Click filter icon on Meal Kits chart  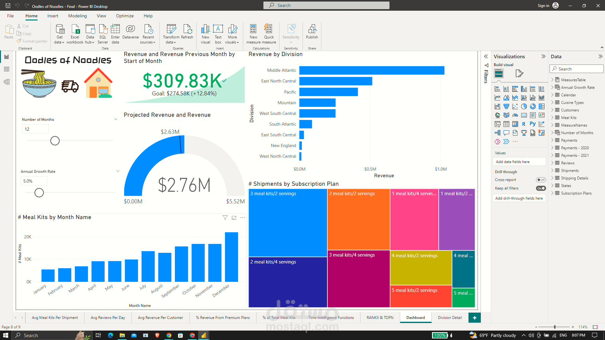click(x=225, y=218)
